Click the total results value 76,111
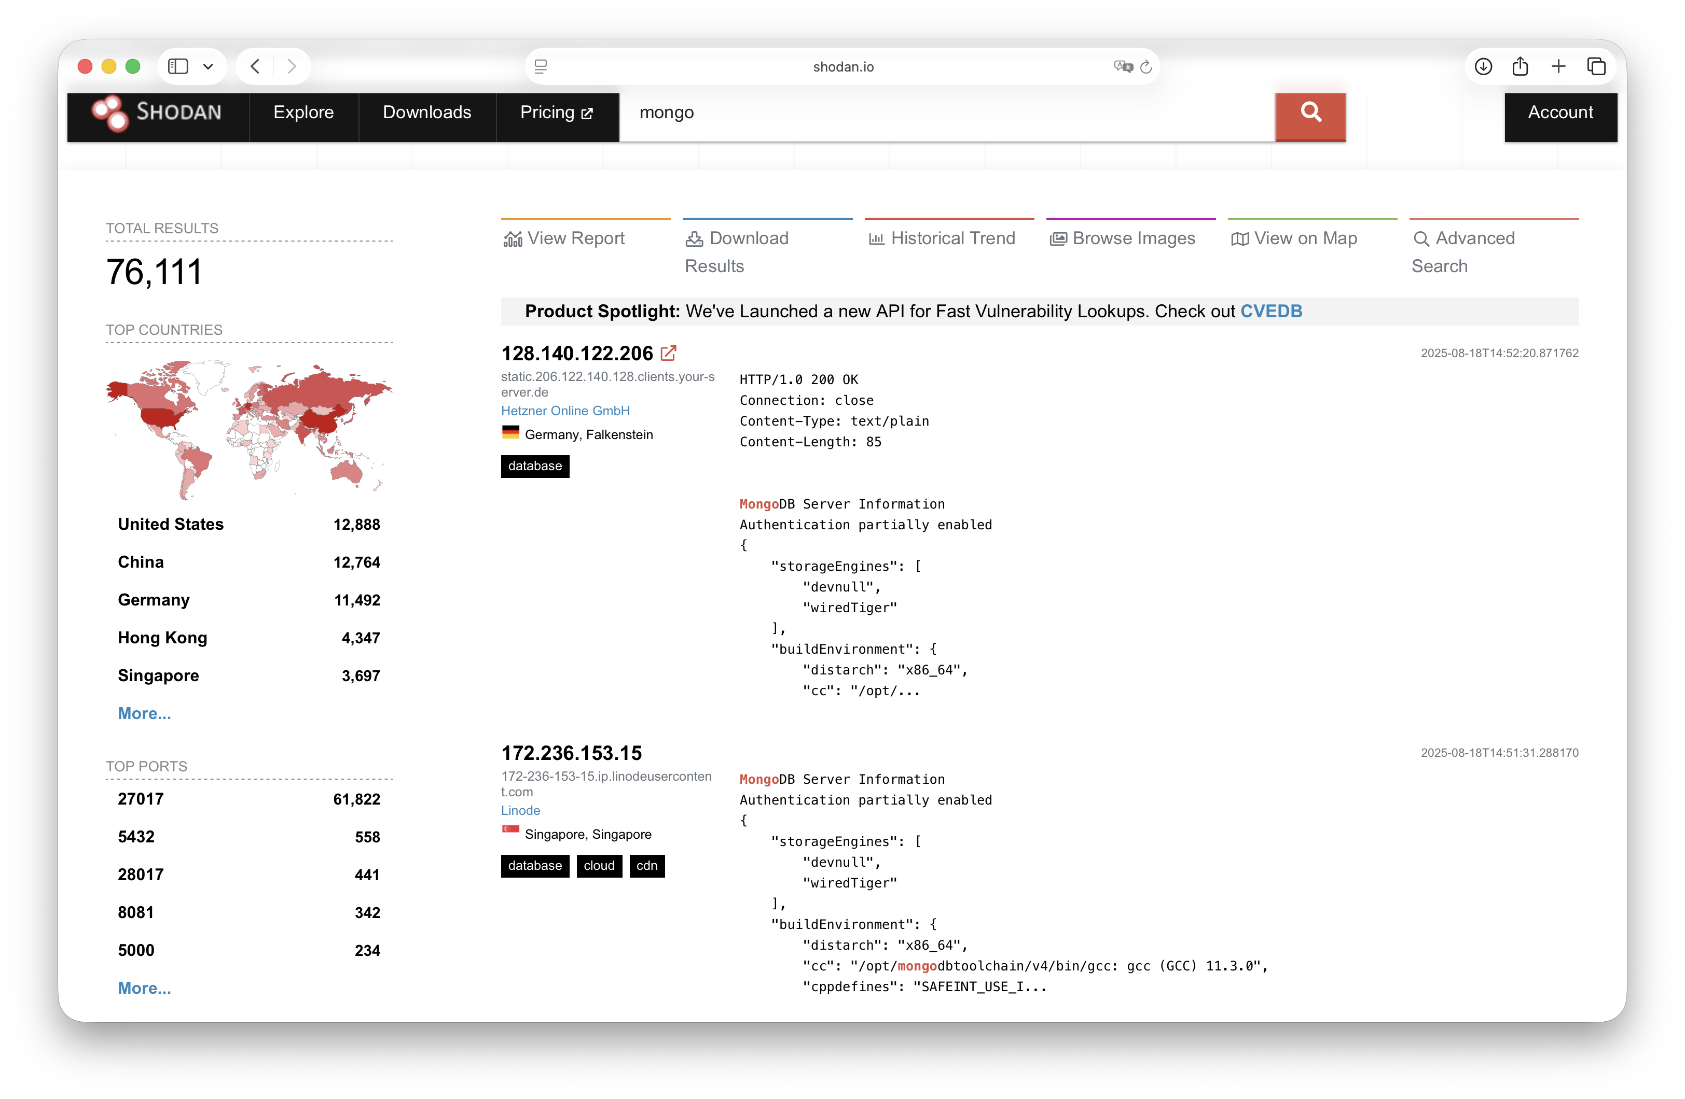The height and width of the screenshot is (1099, 1685). (155, 273)
